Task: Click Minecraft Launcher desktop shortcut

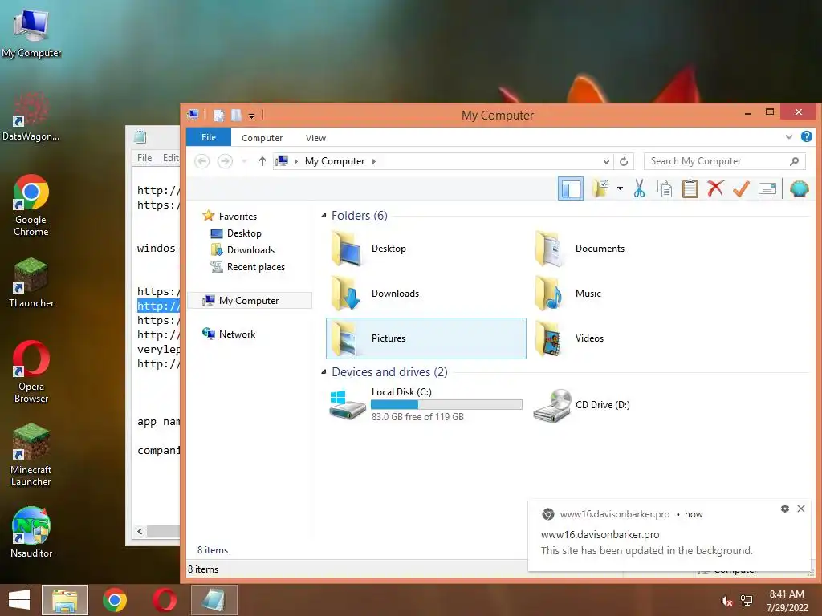Action: tap(31, 456)
